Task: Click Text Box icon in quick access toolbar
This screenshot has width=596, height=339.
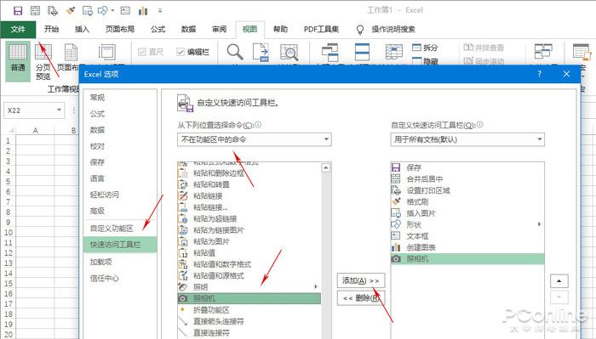Action: [125, 10]
